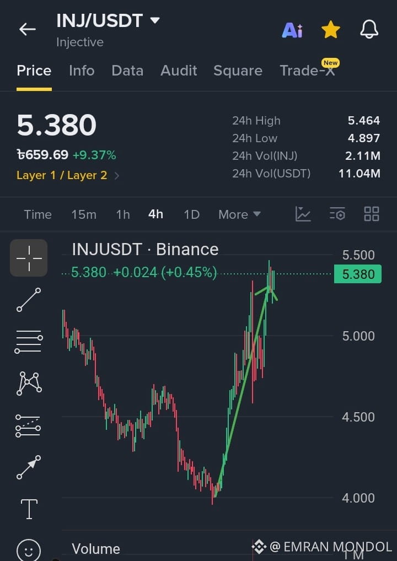The width and height of the screenshot is (397, 561).
Task: Open the AI assistant icon
Action: pyautogui.click(x=292, y=30)
